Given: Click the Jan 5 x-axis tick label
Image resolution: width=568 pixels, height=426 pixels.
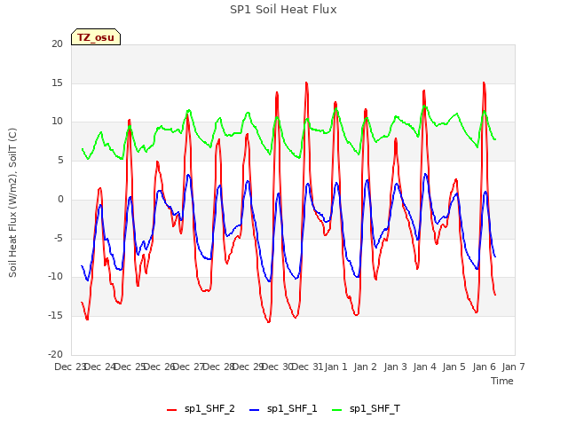Looking at the screenshot, I should tap(454, 367).
